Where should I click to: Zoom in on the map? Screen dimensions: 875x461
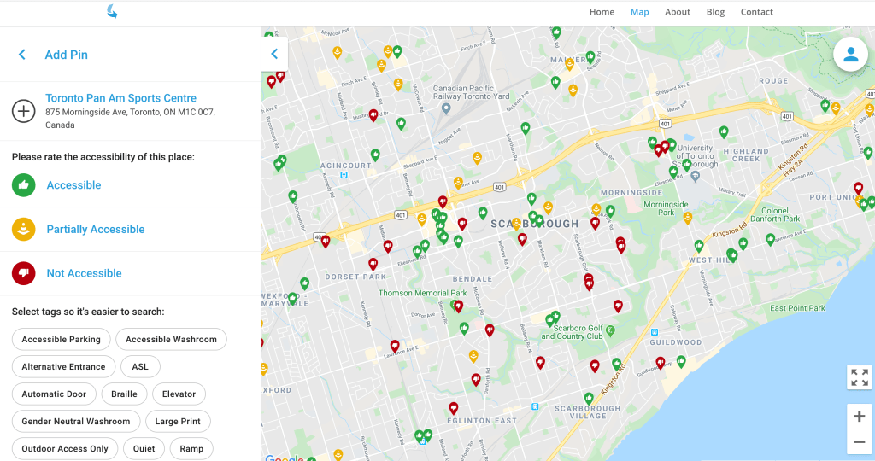[859, 417]
